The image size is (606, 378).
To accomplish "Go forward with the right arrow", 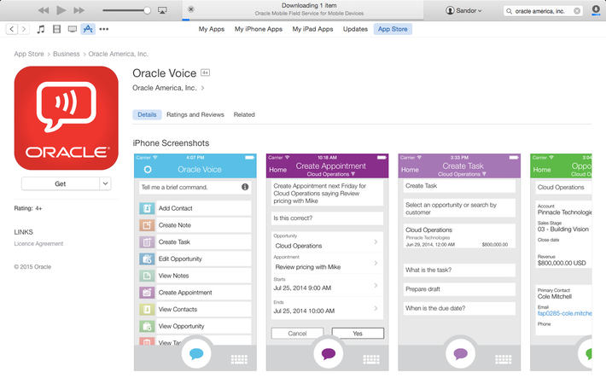I will pyautogui.click(x=24, y=29).
